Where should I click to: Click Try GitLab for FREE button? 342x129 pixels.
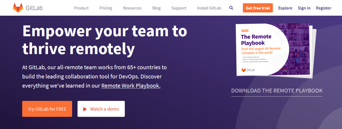coord(47,109)
